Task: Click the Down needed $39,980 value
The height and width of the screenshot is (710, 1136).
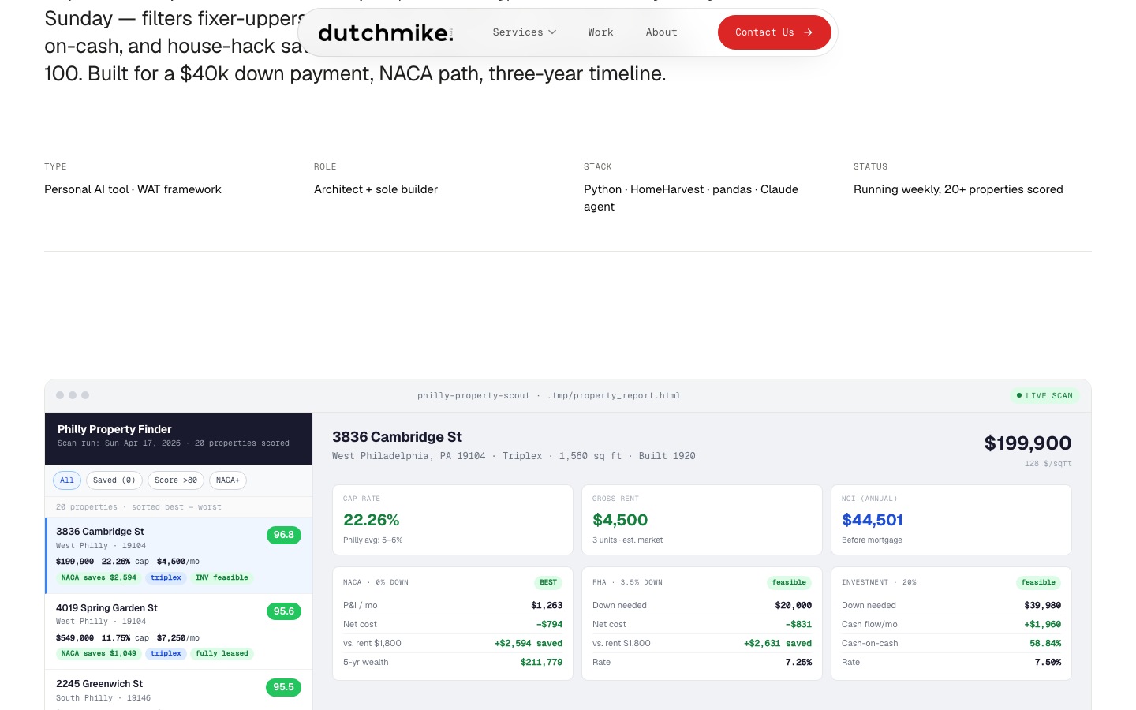Action: [x=1043, y=606]
